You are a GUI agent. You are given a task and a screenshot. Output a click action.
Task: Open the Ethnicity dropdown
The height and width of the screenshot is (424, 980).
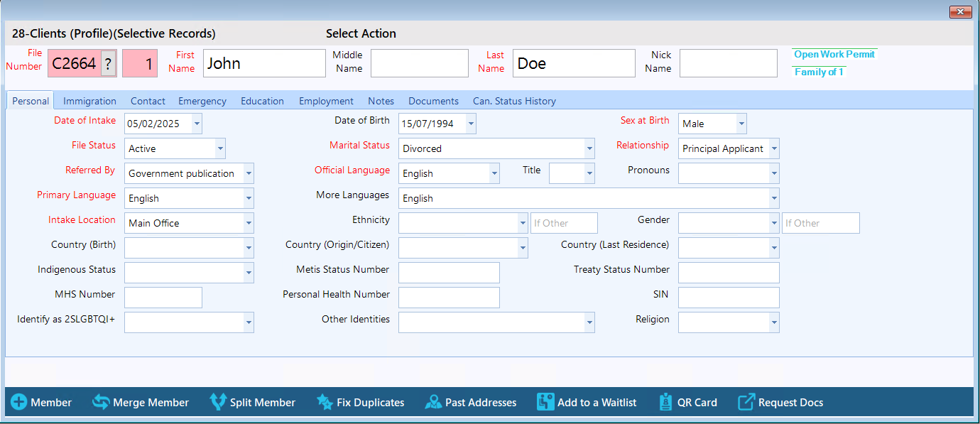[x=523, y=223]
